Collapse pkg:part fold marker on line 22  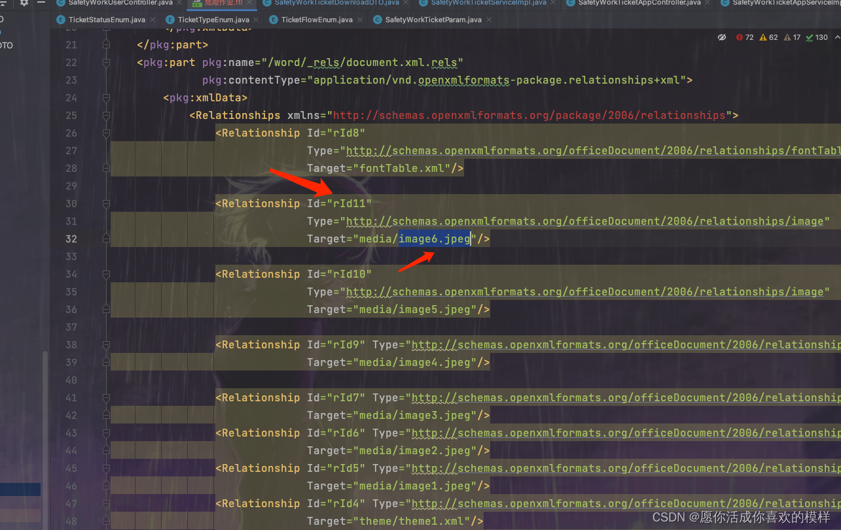(105, 63)
